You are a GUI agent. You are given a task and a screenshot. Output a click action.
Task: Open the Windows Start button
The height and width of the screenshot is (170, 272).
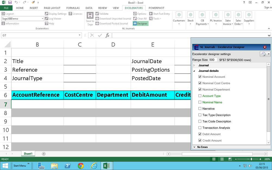[5, 166]
